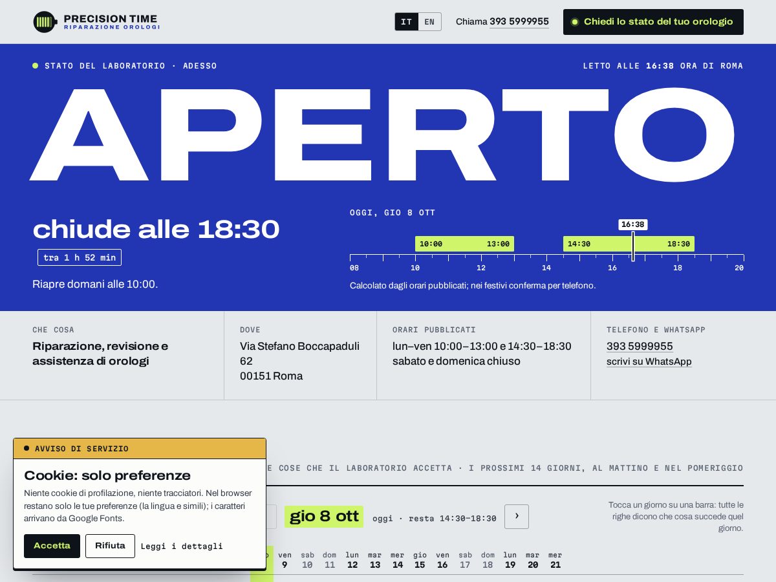This screenshot has height=582, width=776.
Task: Select day ven 16
Action: pyautogui.click(x=442, y=560)
